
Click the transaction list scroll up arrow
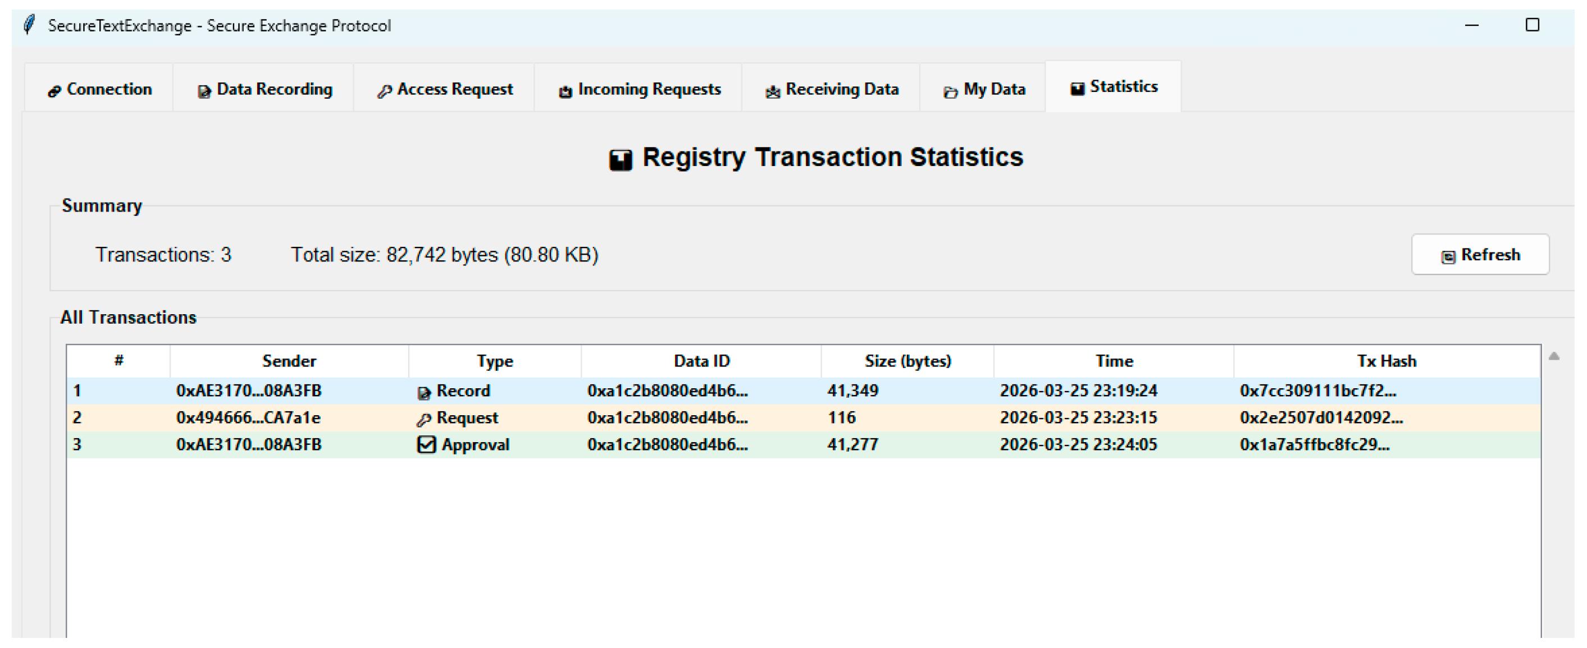pyautogui.click(x=1554, y=356)
